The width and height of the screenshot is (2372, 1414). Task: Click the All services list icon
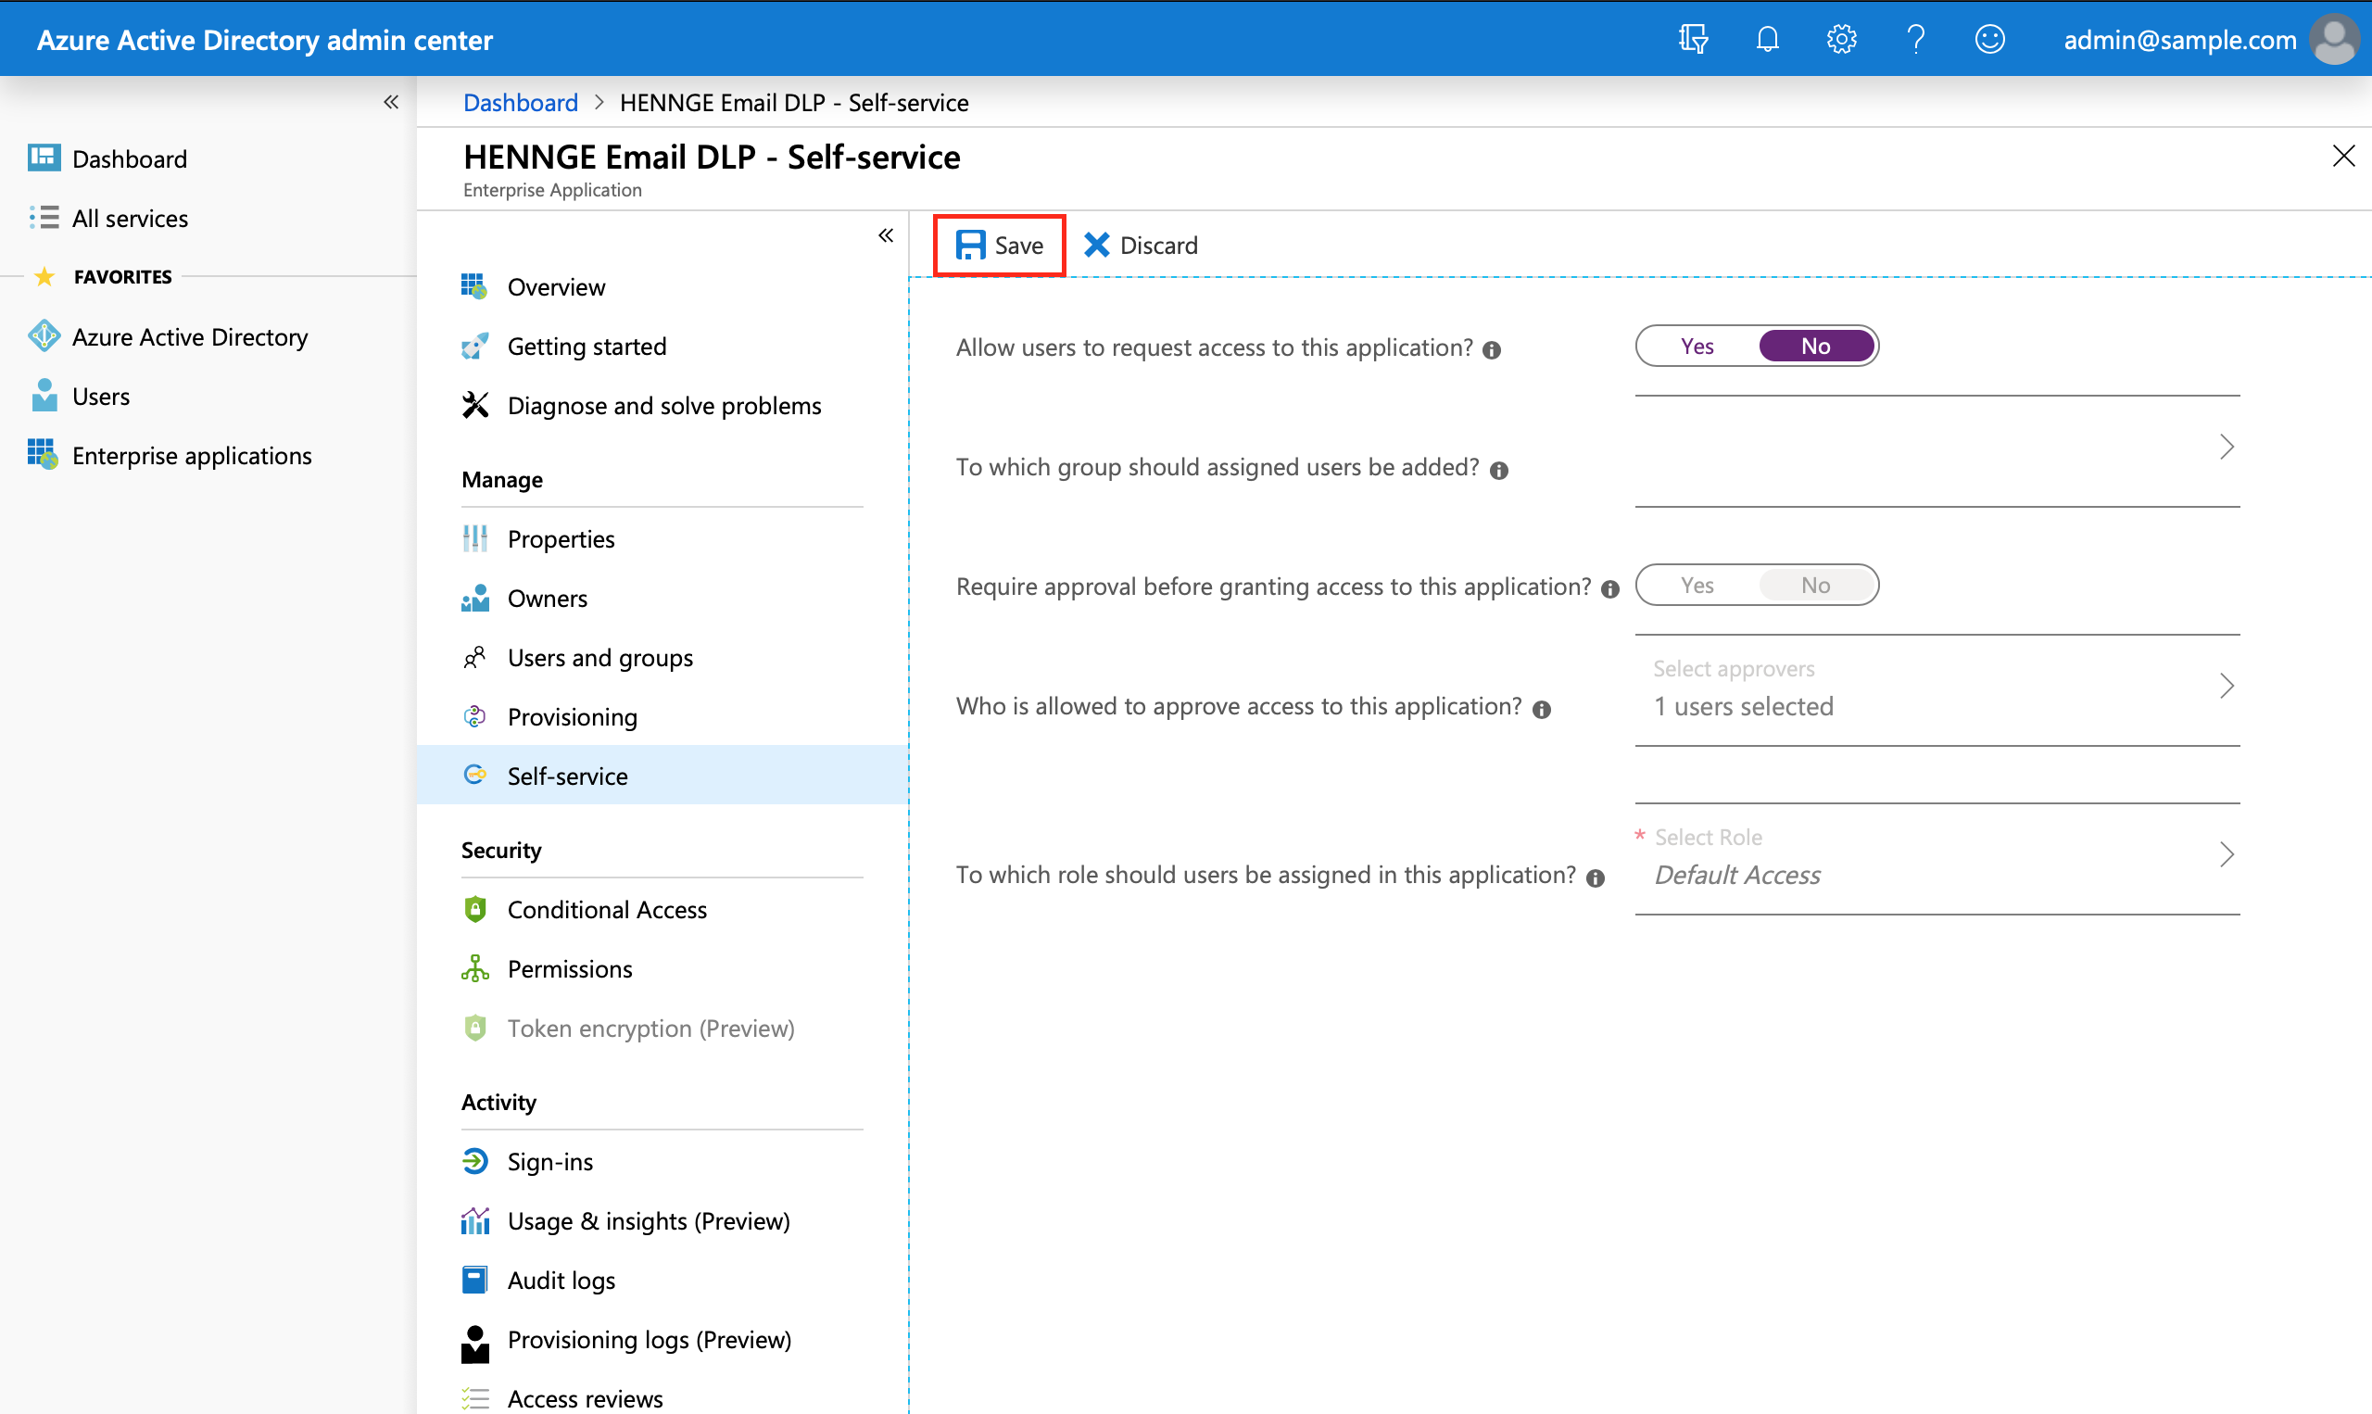tap(44, 217)
